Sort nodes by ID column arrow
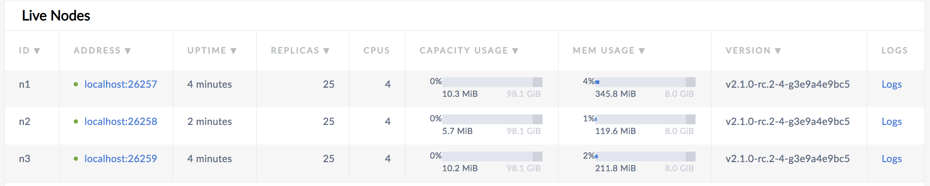 37,51
